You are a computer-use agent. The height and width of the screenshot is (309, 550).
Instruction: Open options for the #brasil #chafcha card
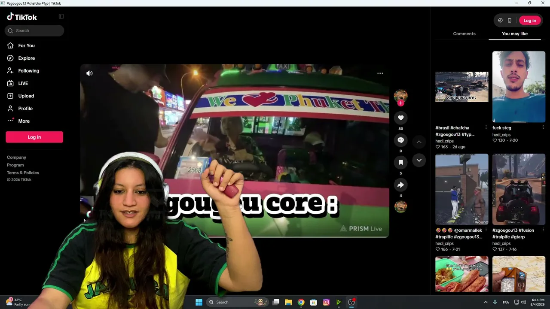pos(486,127)
